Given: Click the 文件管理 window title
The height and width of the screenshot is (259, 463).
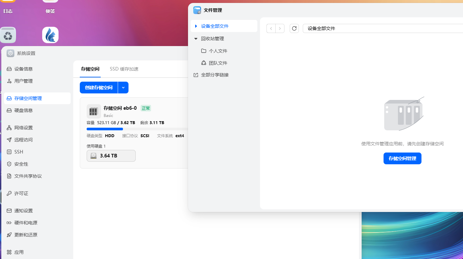Looking at the screenshot, I should [213, 10].
